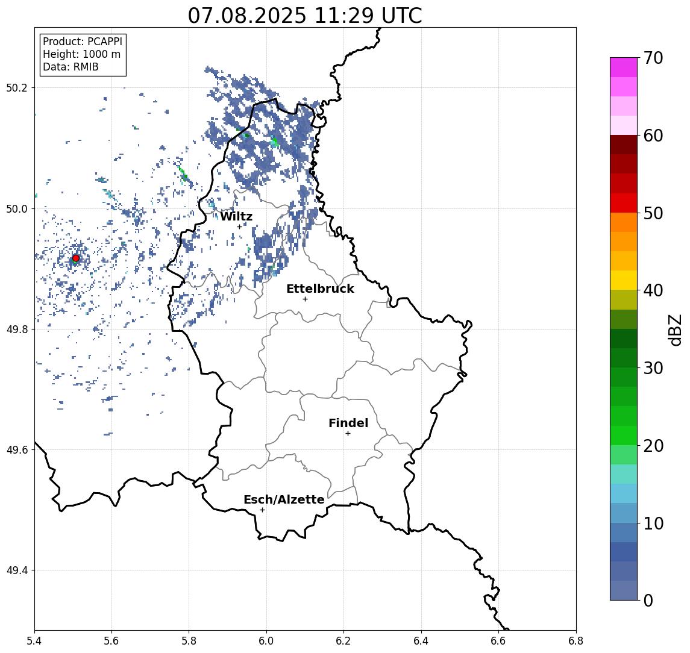This screenshot has width=690, height=653.
Task: Click the 30 tick on the colorbar
Action: (653, 368)
